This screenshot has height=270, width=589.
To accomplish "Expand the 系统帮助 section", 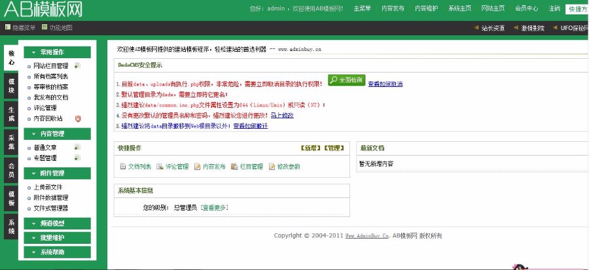I will point(57,252).
